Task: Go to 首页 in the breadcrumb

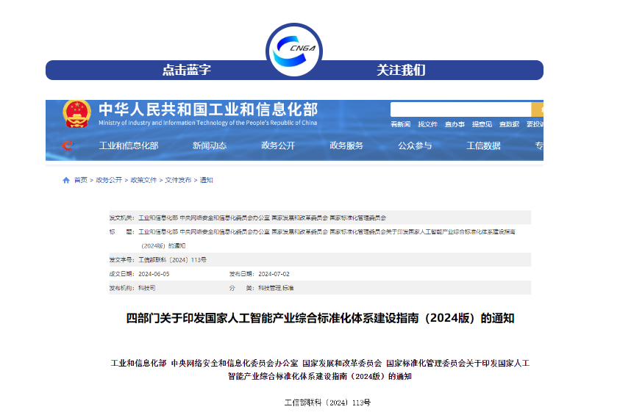Action: coord(81,180)
